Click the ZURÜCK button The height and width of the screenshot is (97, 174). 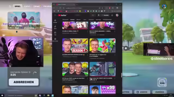(160, 92)
